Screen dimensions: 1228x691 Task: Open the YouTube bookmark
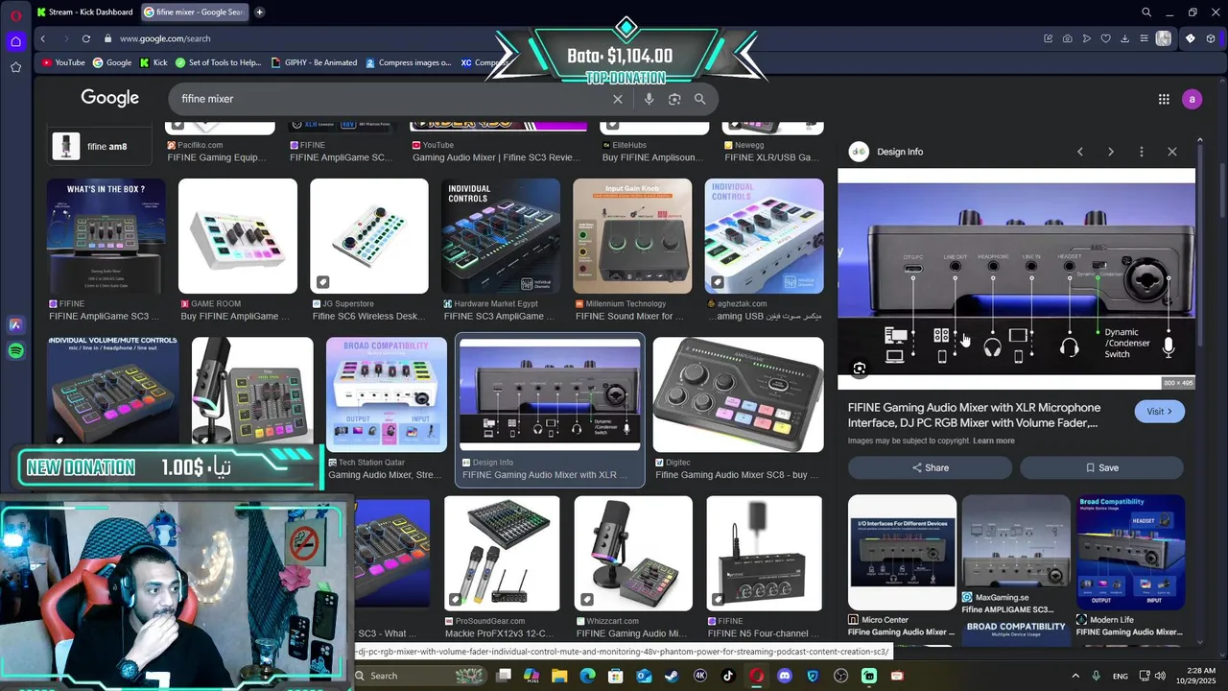64,62
